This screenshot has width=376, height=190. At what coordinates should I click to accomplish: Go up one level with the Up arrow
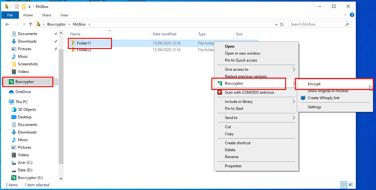tap(31, 24)
